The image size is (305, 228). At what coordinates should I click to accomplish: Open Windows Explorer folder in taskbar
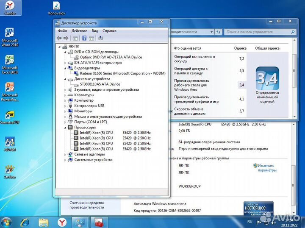tap(43, 222)
